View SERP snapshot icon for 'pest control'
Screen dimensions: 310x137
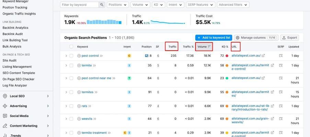click(x=281, y=56)
